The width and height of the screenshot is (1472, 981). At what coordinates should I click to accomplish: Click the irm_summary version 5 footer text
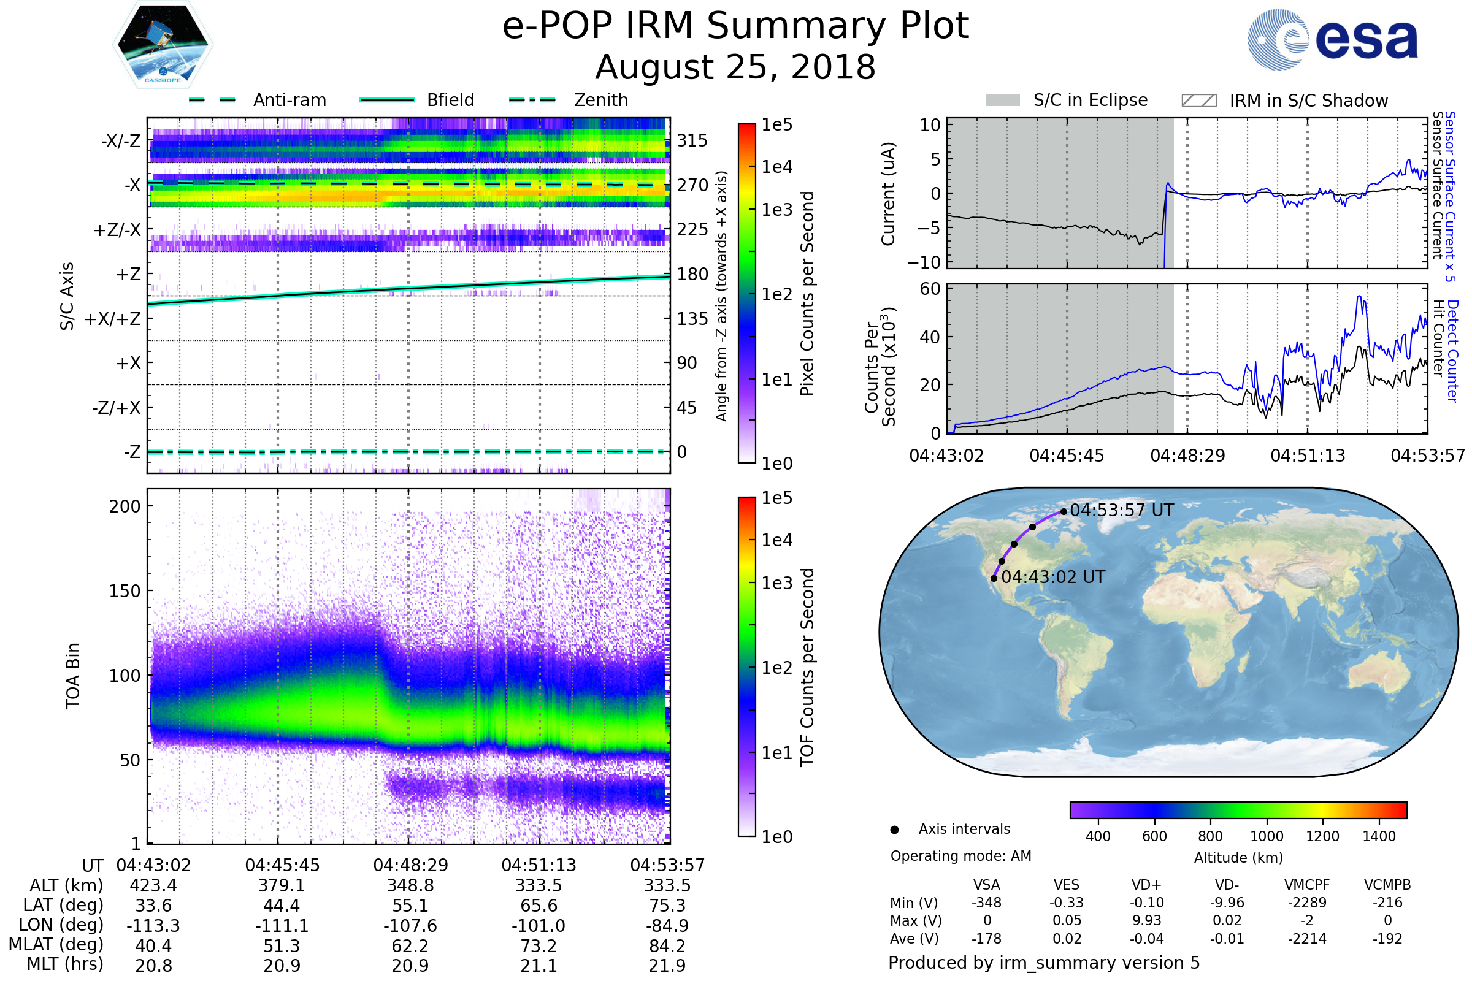1044,963
